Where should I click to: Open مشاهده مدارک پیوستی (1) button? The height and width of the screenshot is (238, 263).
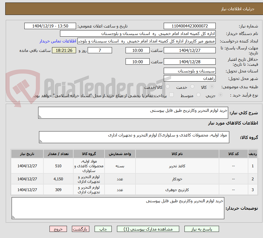coord(148,229)
